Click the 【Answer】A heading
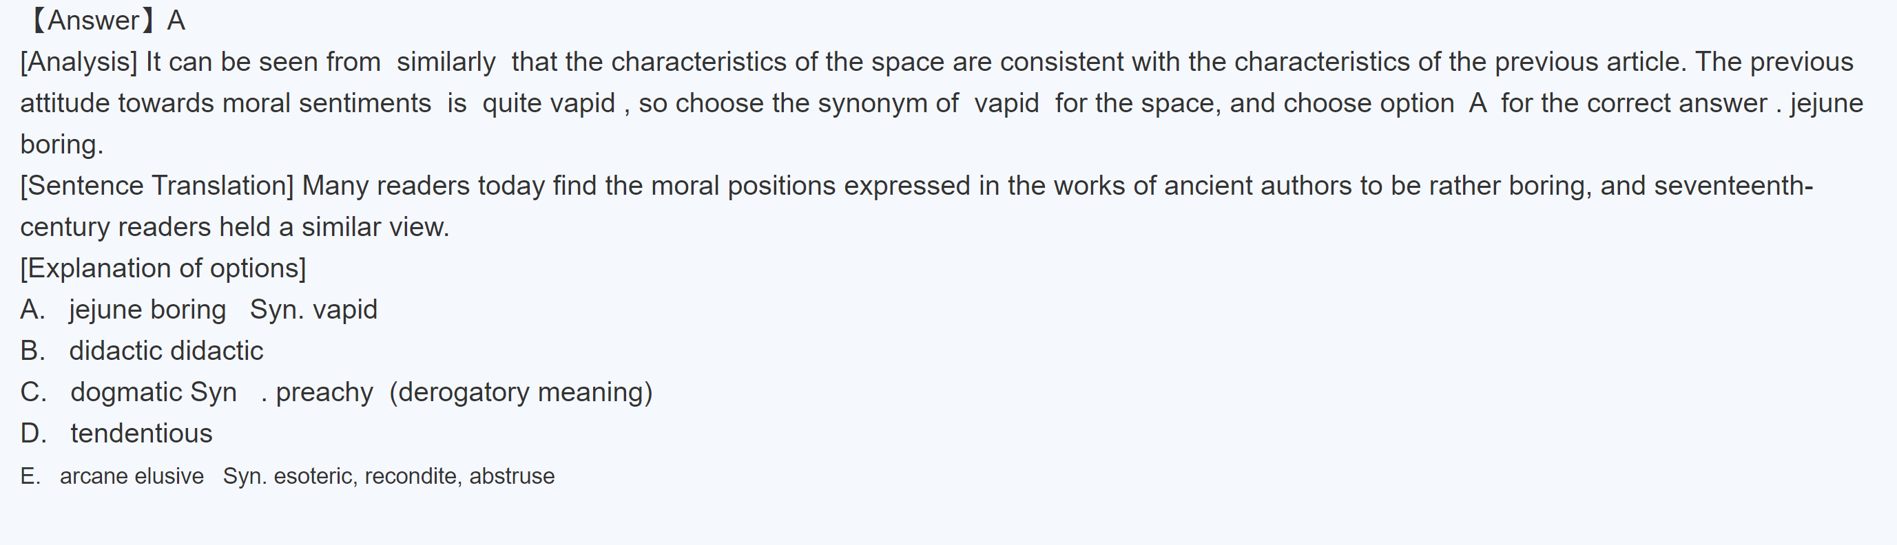Viewport: 1897px width, 545px height. pos(105,21)
